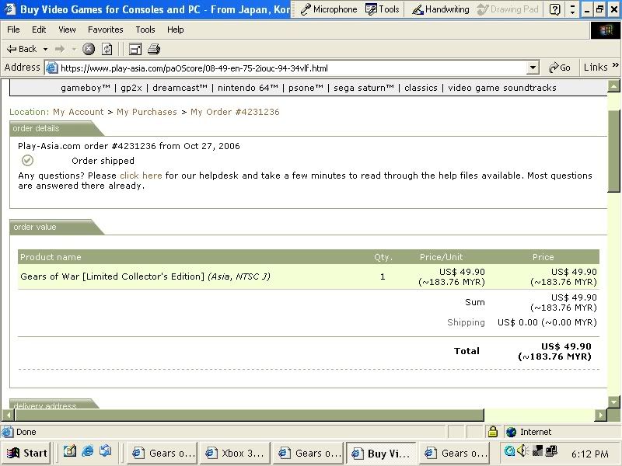Viewport: 622px width, 466px height.
Task: Toggle Handwriting input in the language bar
Action: (x=440, y=9)
